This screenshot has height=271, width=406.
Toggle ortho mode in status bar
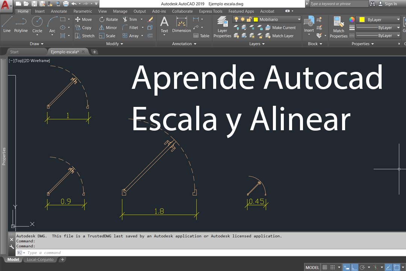[x=354, y=267]
